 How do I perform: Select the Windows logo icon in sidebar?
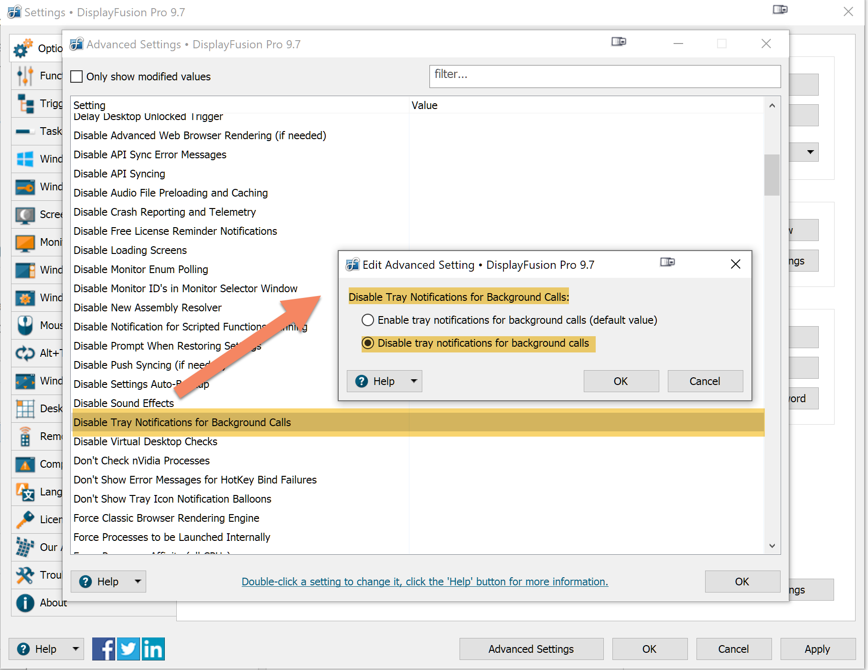click(x=25, y=159)
